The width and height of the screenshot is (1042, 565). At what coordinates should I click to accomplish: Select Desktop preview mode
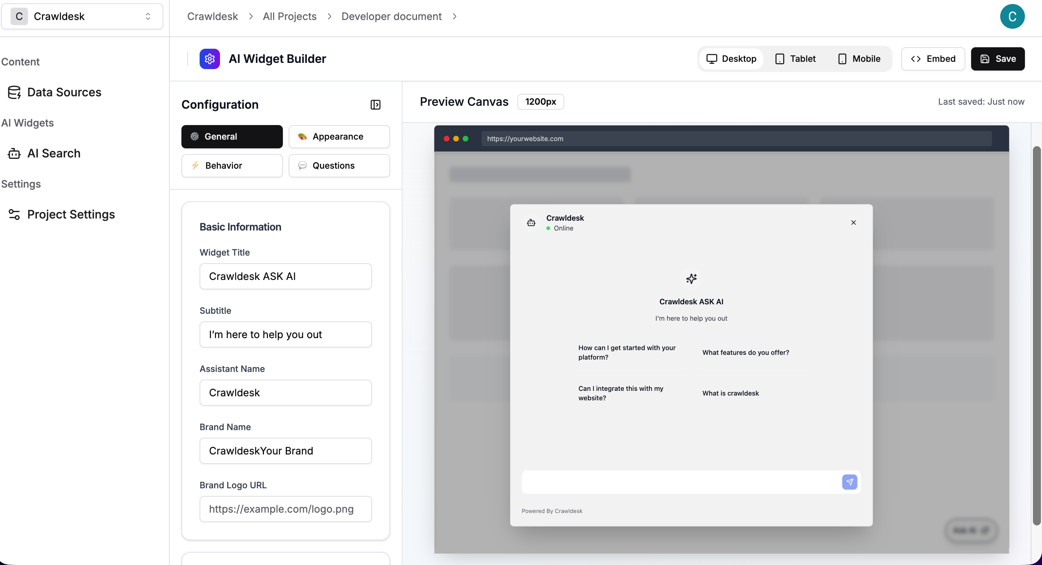click(732, 59)
